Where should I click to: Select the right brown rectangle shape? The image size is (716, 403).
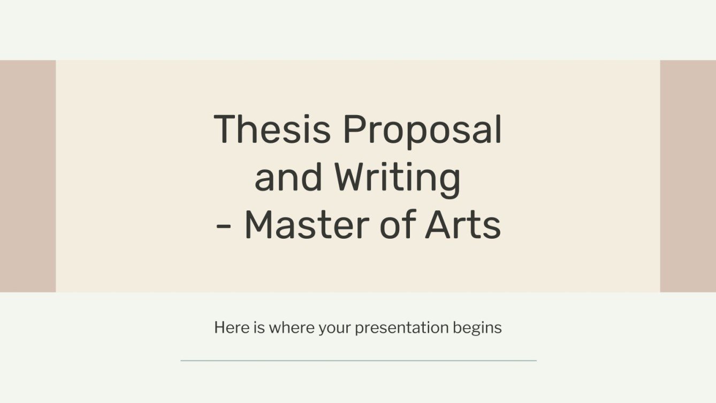[688, 176]
